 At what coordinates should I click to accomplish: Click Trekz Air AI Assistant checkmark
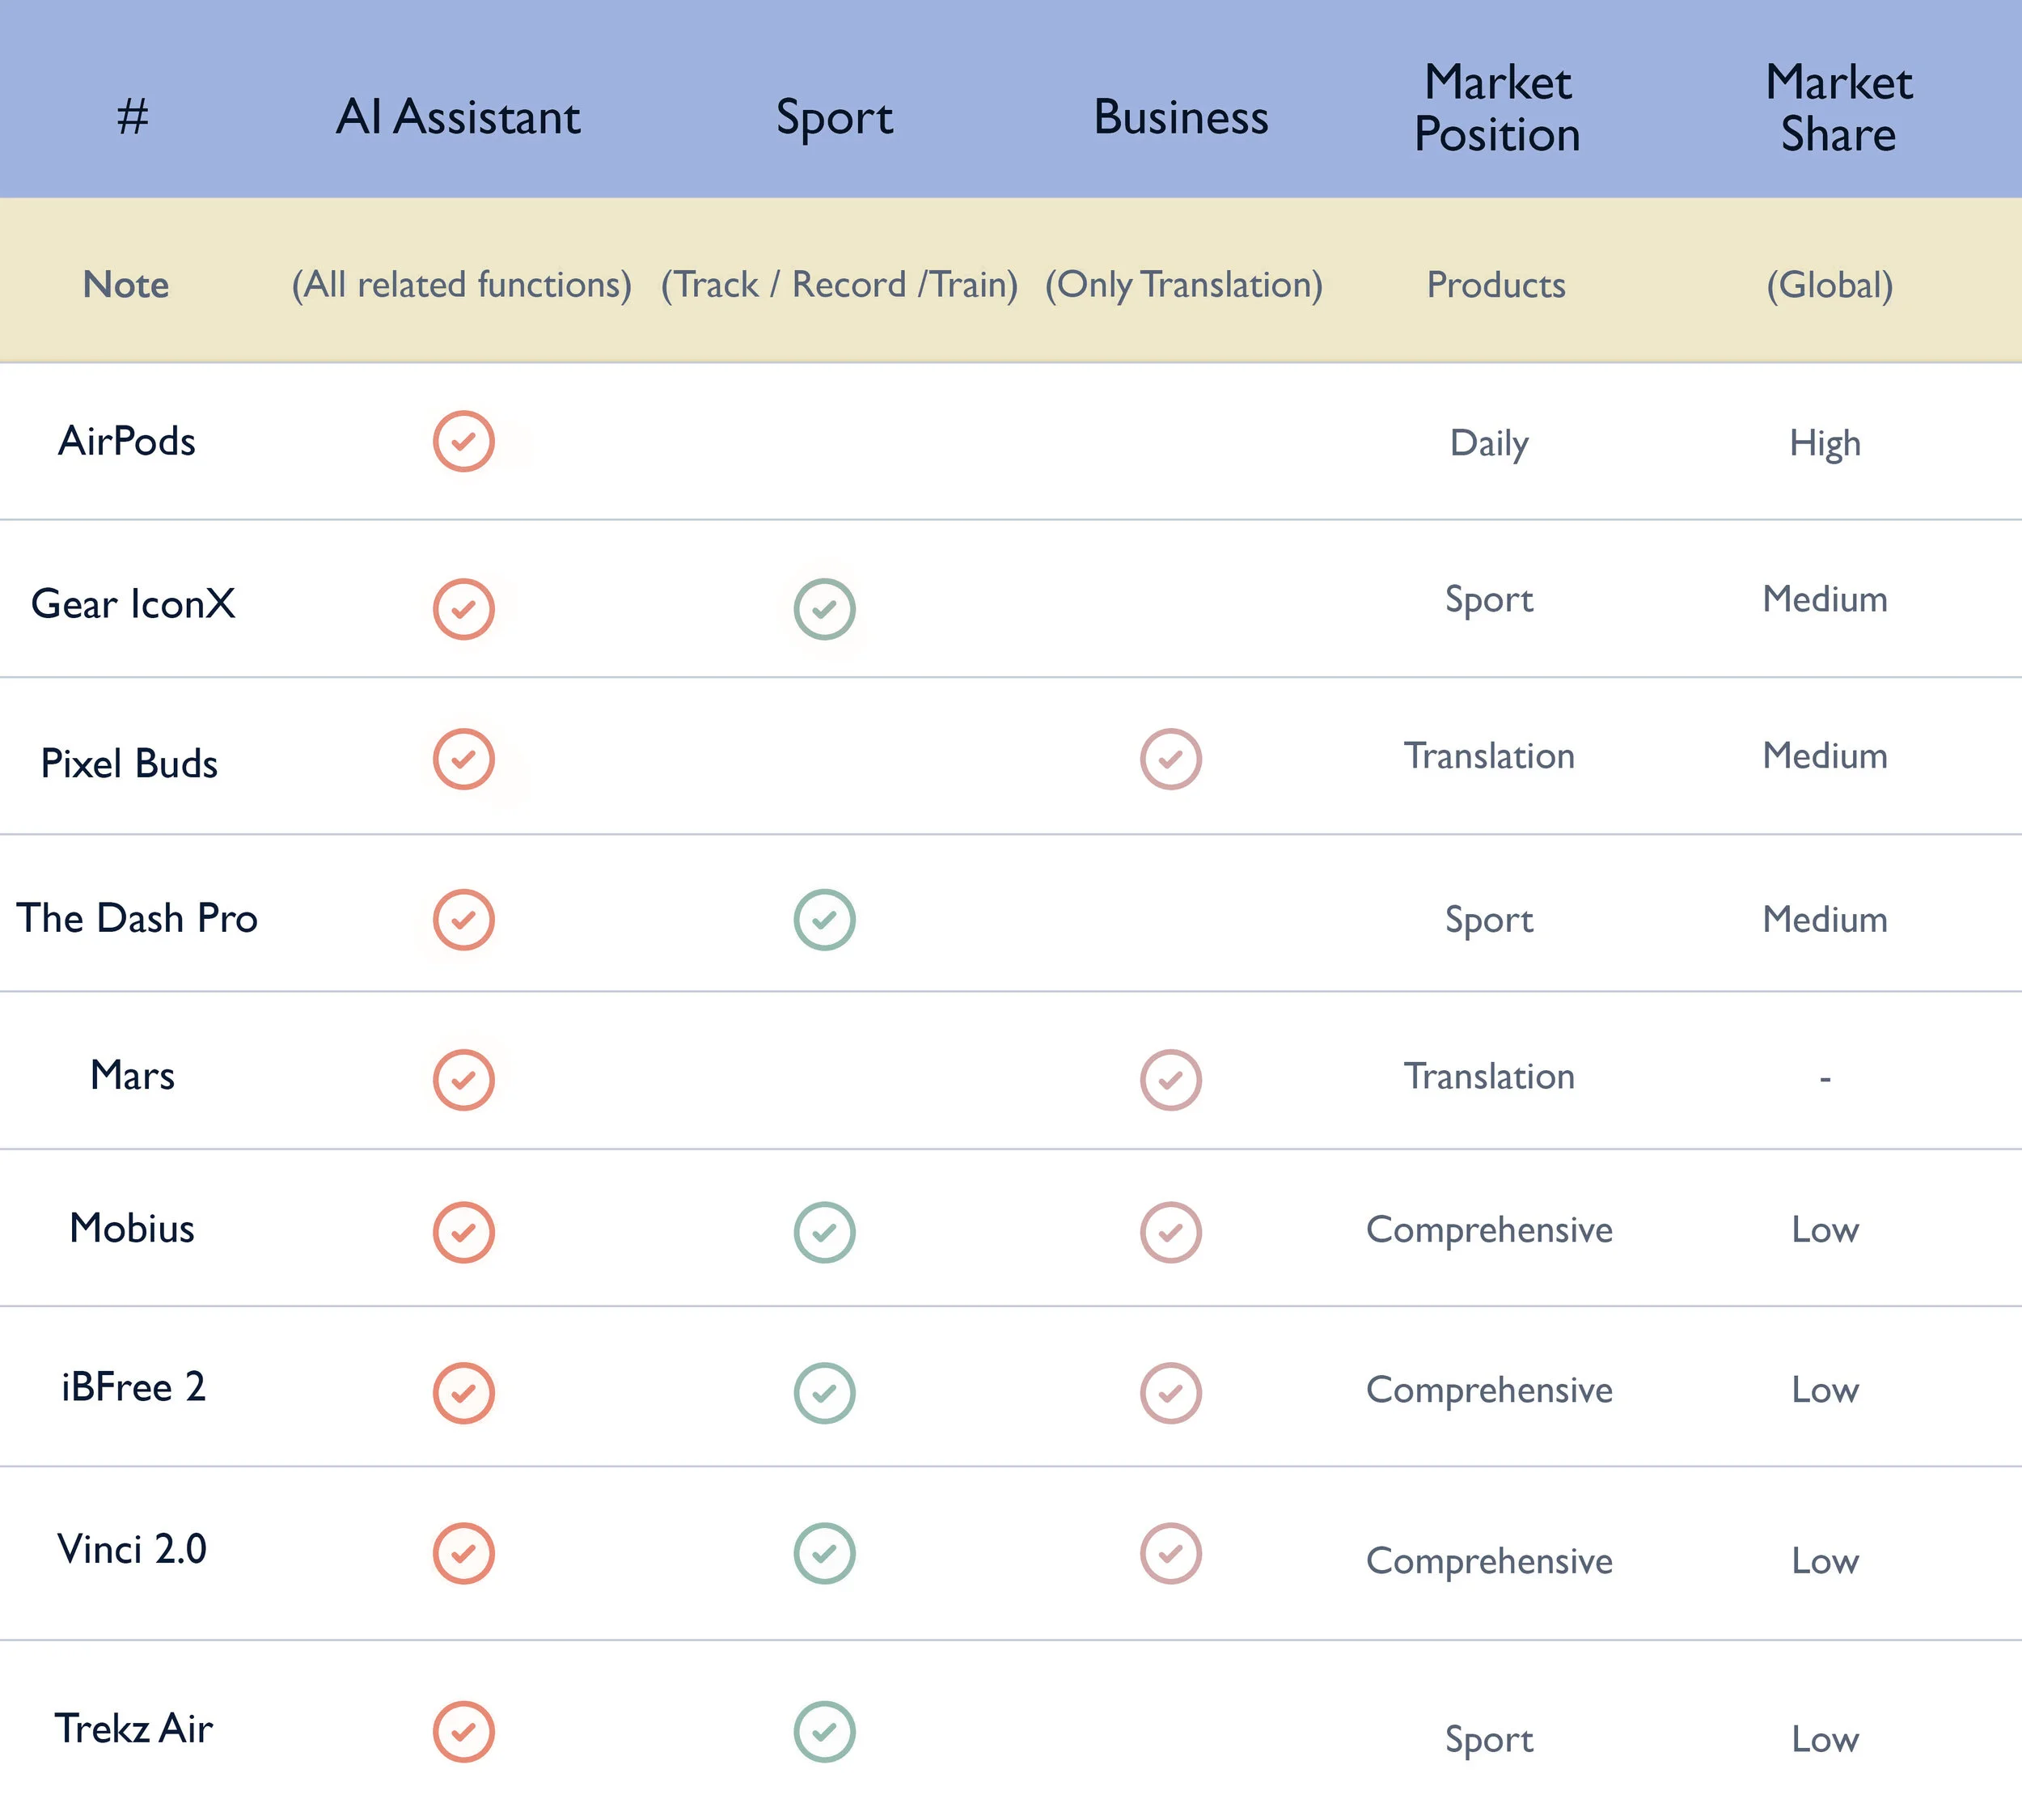point(463,1732)
